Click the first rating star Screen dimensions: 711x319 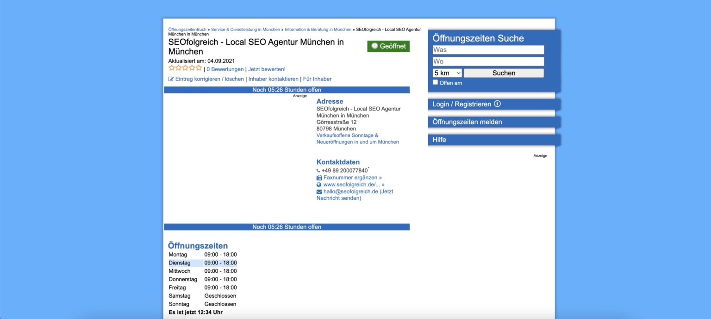(172, 68)
